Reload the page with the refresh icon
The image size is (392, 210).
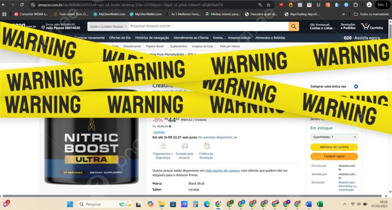22,5
